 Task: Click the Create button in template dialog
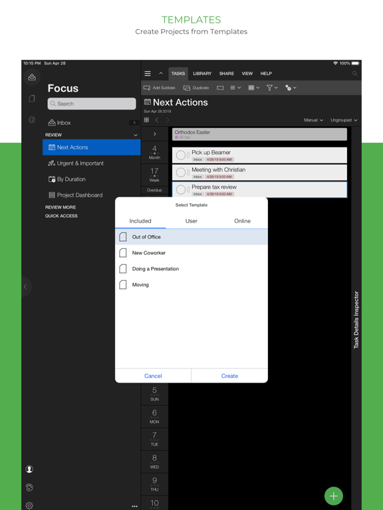click(x=229, y=376)
